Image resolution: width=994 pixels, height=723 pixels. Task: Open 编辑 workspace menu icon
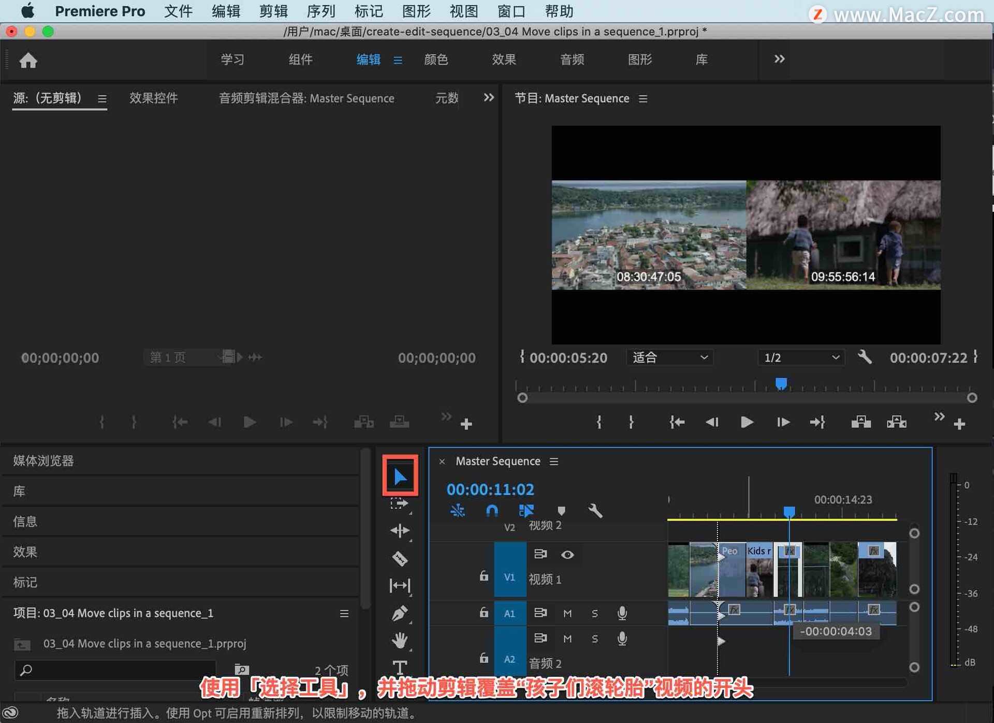click(x=398, y=61)
